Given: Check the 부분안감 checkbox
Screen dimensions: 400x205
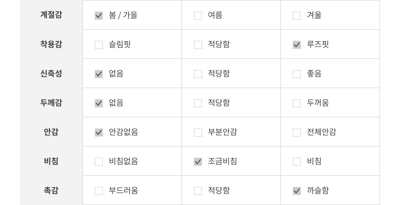Looking at the screenshot, I should (198, 133).
